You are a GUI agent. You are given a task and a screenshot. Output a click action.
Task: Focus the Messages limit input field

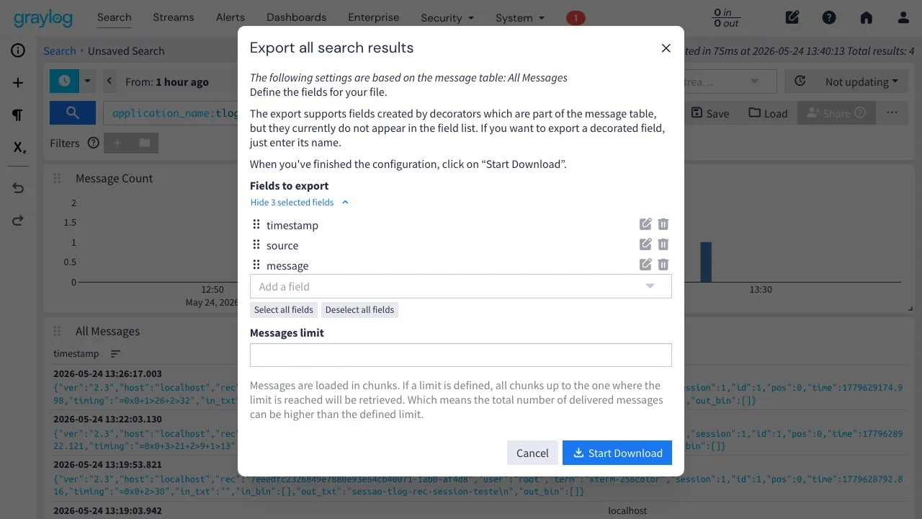click(461, 355)
